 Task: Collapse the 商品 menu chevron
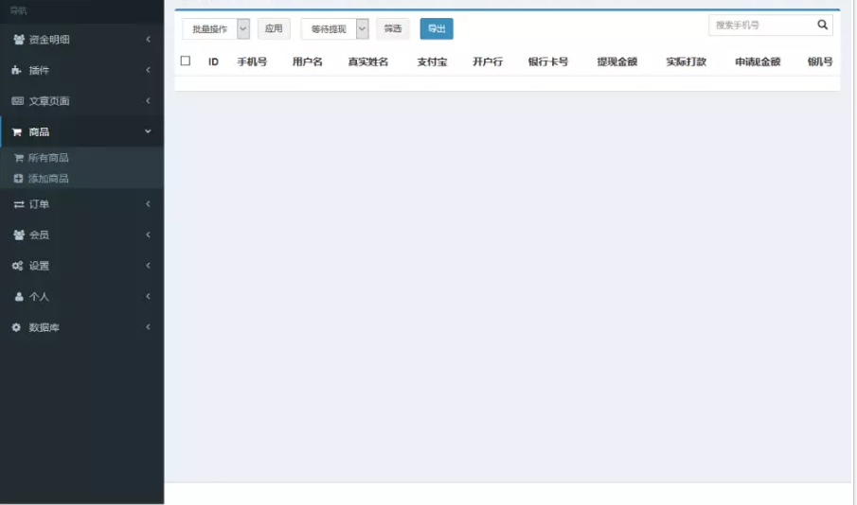(148, 131)
